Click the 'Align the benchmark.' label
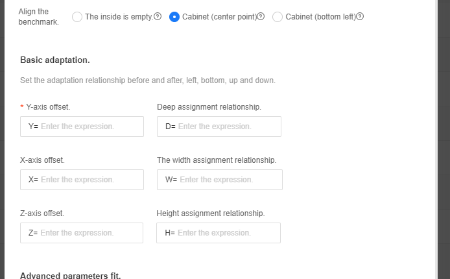Image resolution: width=450 pixels, height=279 pixels. pos(38,17)
